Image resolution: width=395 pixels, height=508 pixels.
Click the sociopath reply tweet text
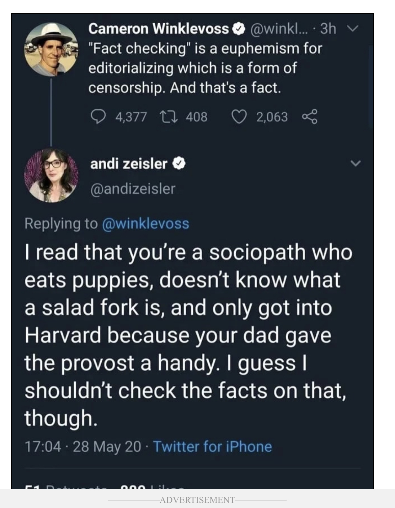click(x=188, y=335)
